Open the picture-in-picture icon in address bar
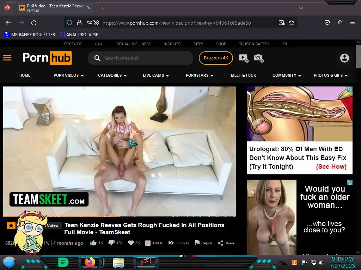The height and width of the screenshot is (270, 361). click(x=281, y=23)
